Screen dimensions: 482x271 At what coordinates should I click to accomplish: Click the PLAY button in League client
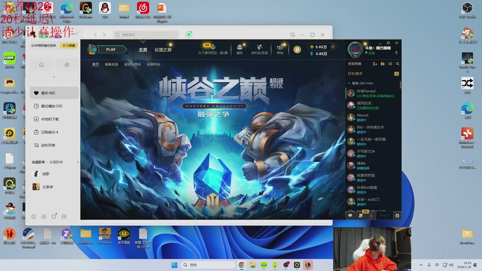[x=111, y=49]
